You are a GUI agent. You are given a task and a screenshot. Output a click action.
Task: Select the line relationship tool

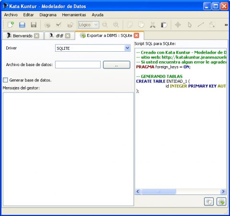[201, 25]
